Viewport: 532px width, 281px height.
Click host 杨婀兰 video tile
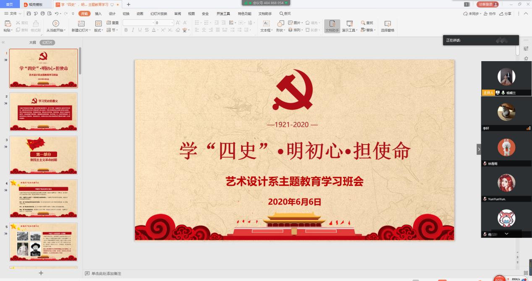[x=506, y=78]
